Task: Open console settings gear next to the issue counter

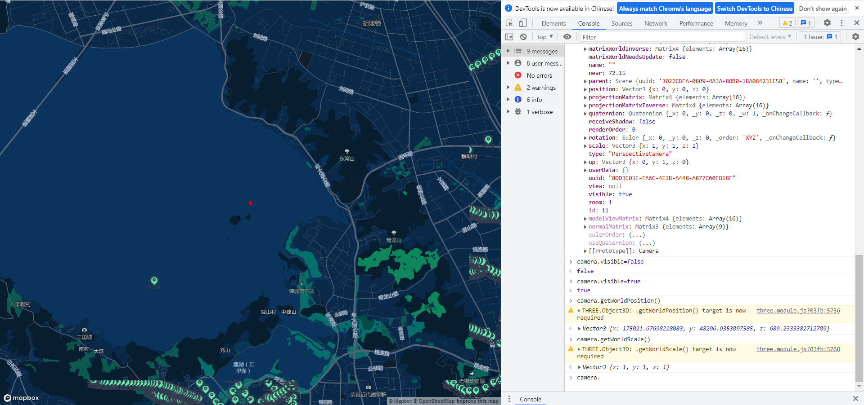Action: click(x=855, y=37)
